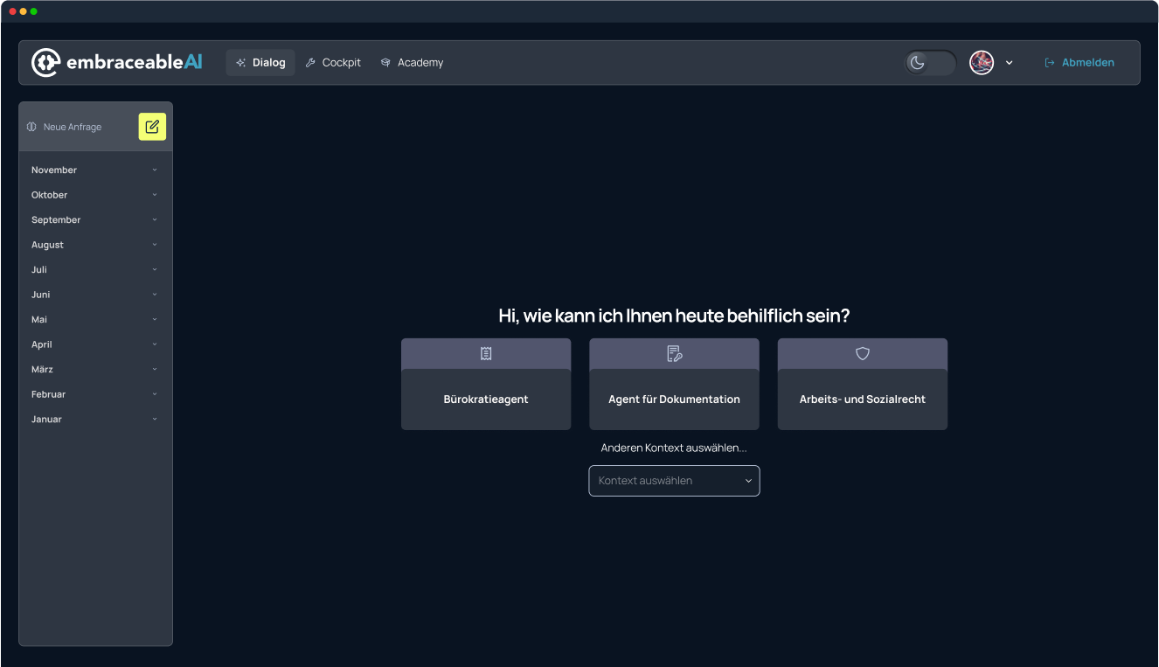Expand the September chevron
Image resolution: width=1159 pixels, height=667 pixels.
pyautogui.click(x=155, y=219)
